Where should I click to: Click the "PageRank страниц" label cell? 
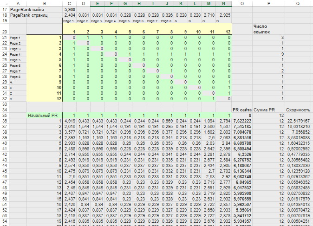[x=30, y=15]
